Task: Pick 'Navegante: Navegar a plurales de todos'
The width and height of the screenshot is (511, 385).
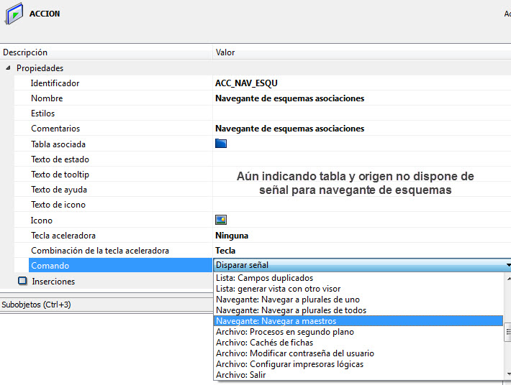Action: [x=291, y=310]
